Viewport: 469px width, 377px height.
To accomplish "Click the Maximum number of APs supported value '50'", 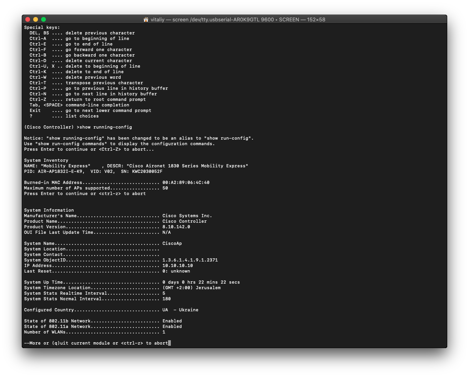I will coord(165,188).
